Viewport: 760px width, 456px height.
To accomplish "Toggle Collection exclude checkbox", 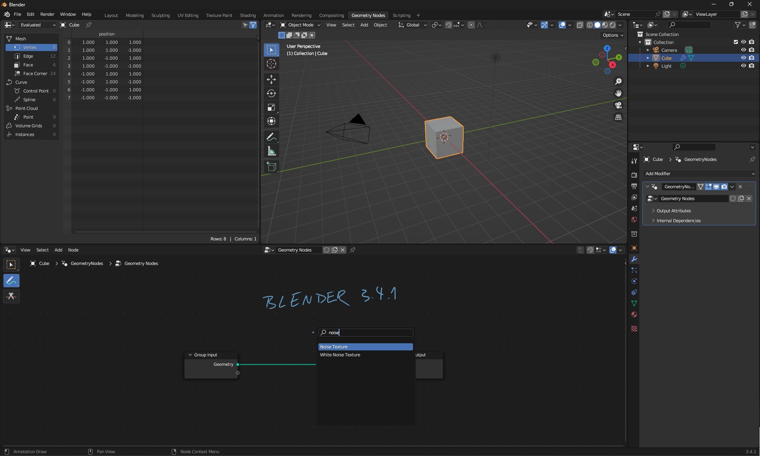I will 736,42.
